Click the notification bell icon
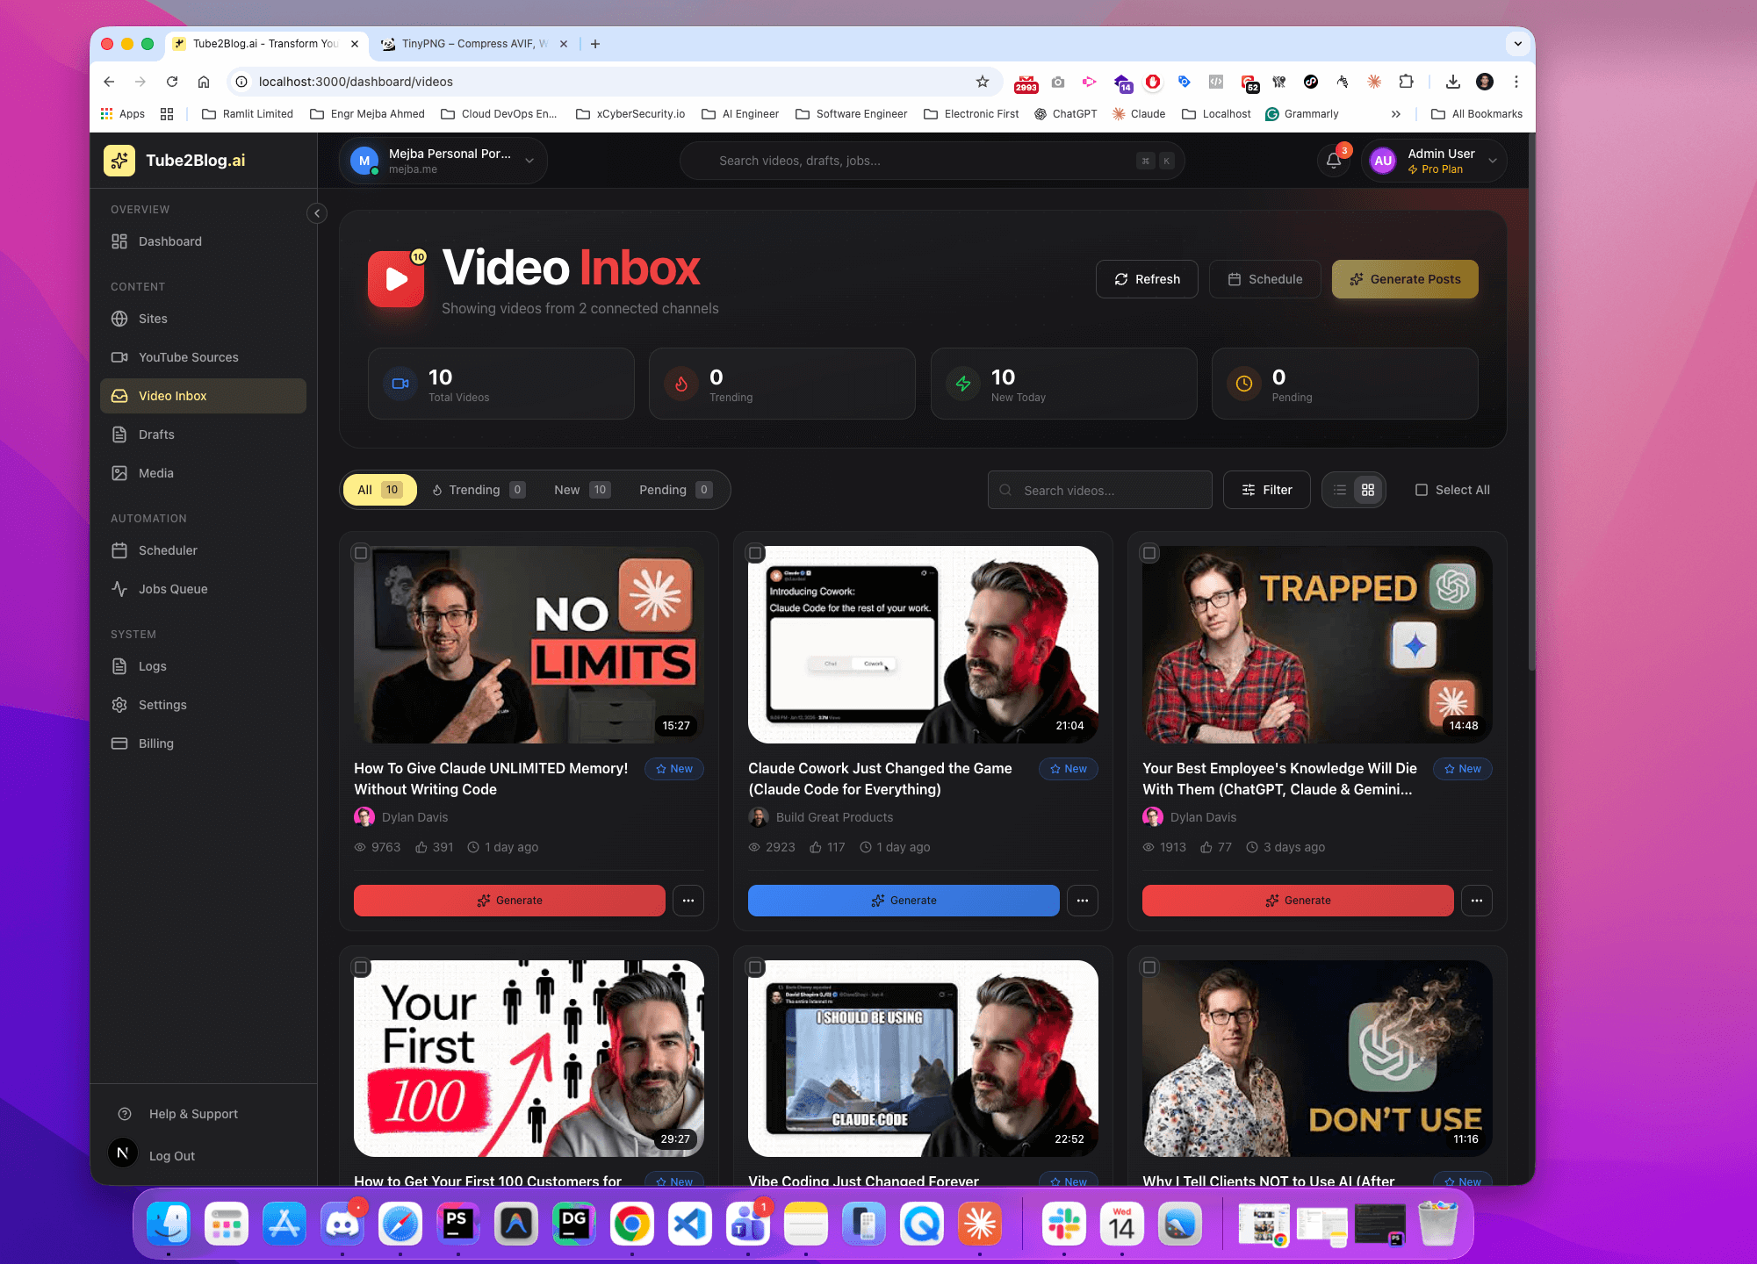The width and height of the screenshot is (1757, 1264). (1333, 161)
